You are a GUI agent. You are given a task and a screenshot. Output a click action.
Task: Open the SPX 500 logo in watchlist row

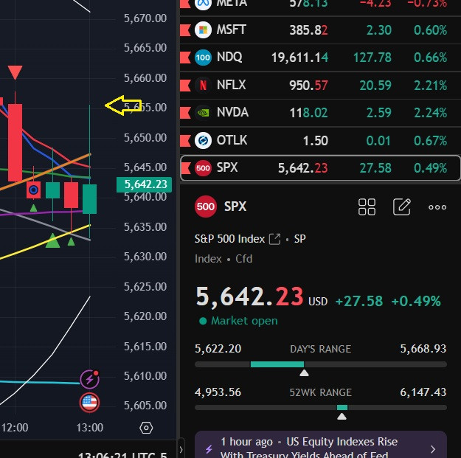pos(203,168)
